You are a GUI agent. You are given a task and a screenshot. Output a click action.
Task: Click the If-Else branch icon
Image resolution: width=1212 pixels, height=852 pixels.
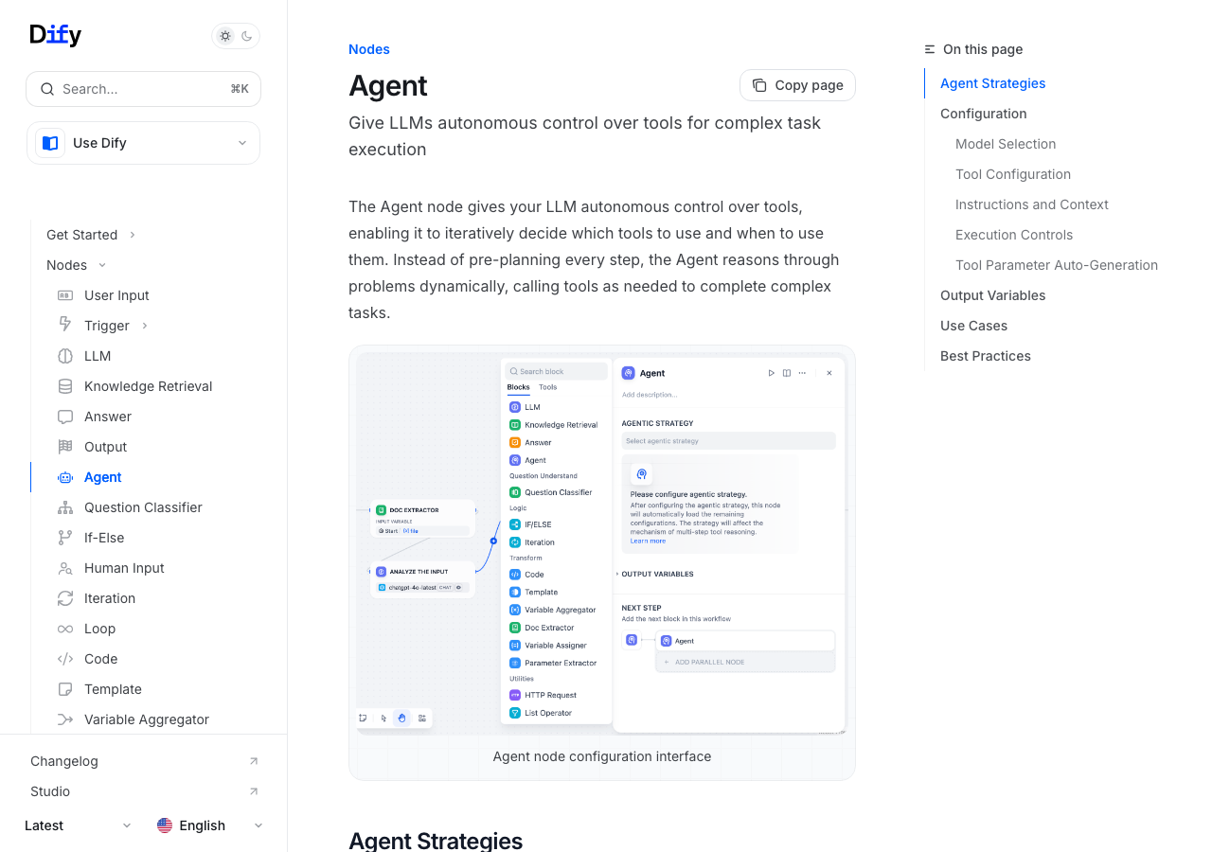point(65,538)
